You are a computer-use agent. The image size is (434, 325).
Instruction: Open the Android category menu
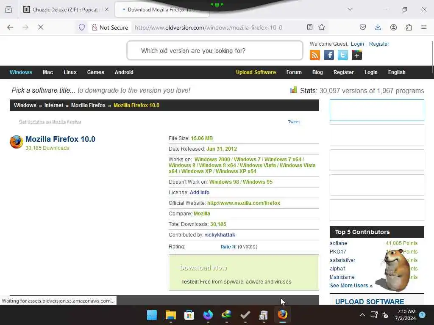(124, 72)
